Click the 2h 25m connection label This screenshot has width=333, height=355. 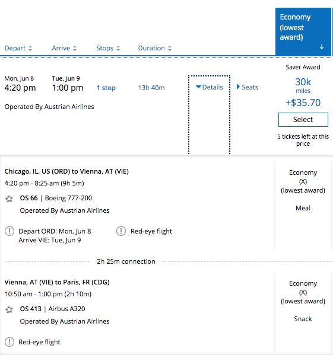(126, 261)
